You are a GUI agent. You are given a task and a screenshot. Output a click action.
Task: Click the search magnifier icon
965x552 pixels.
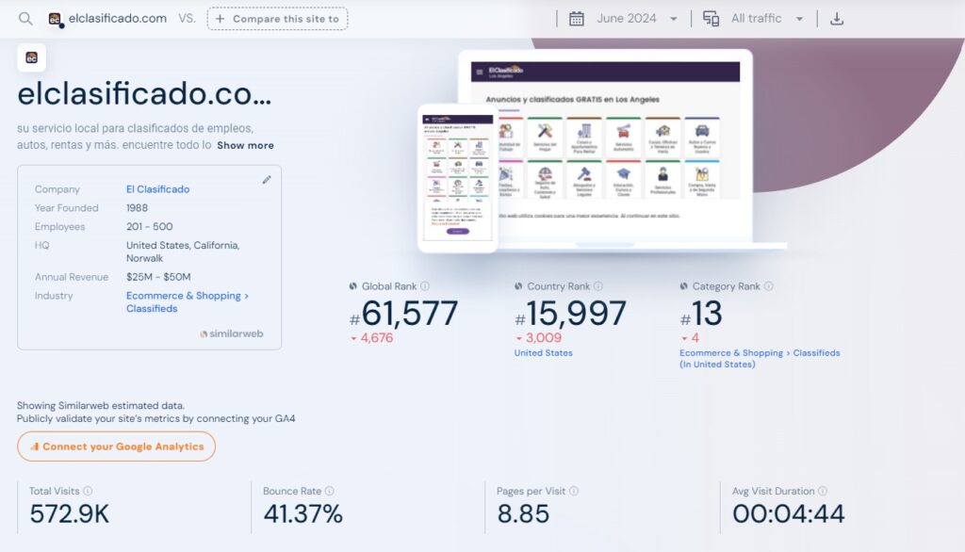(25, 19)
